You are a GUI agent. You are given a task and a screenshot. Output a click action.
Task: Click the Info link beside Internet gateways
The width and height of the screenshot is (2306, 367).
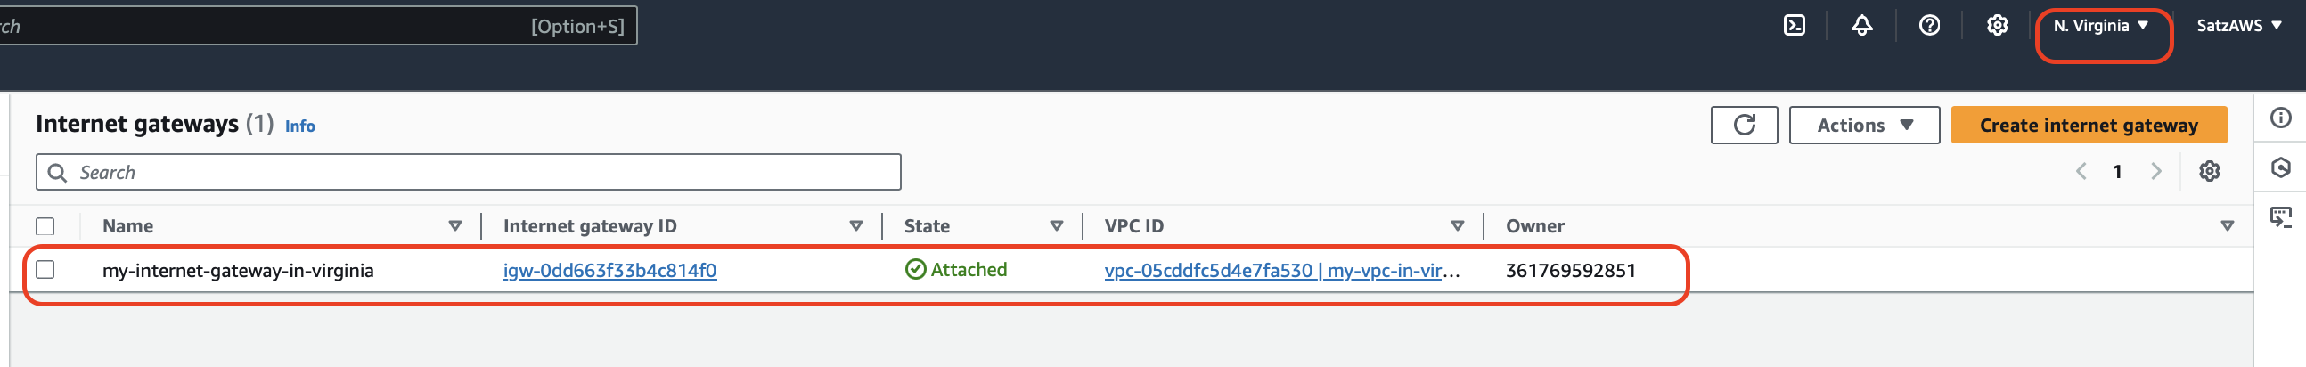pos(300,126)
